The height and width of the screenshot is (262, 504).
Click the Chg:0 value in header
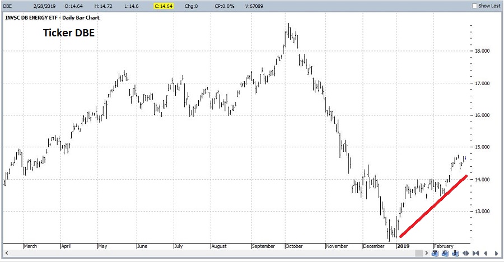coord(192,6)
